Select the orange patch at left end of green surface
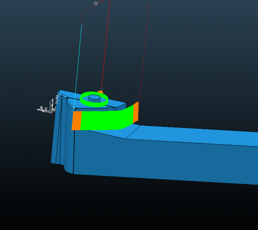Screen dimensions: 258x230 coord(76,121)
